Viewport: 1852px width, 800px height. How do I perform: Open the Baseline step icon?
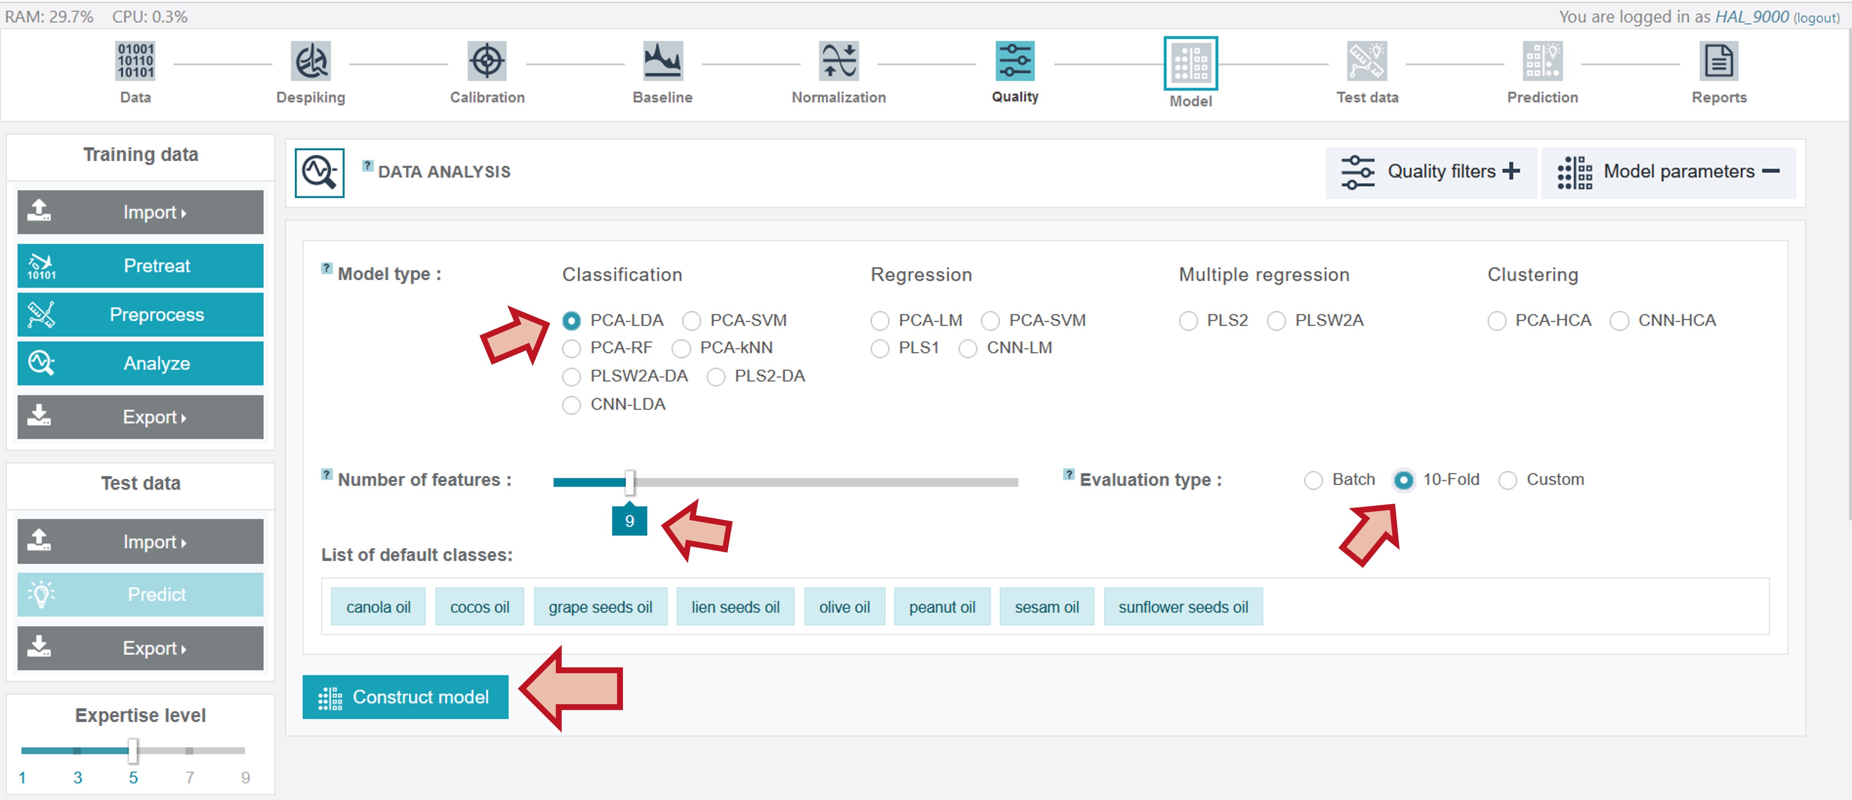tap(662, 61)
